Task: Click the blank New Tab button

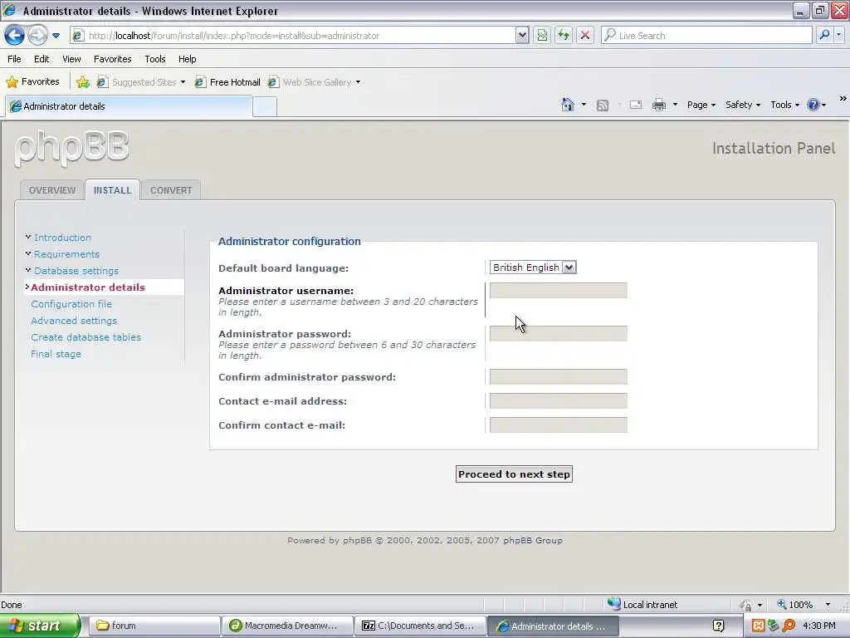Action: [x=265, y=107]
